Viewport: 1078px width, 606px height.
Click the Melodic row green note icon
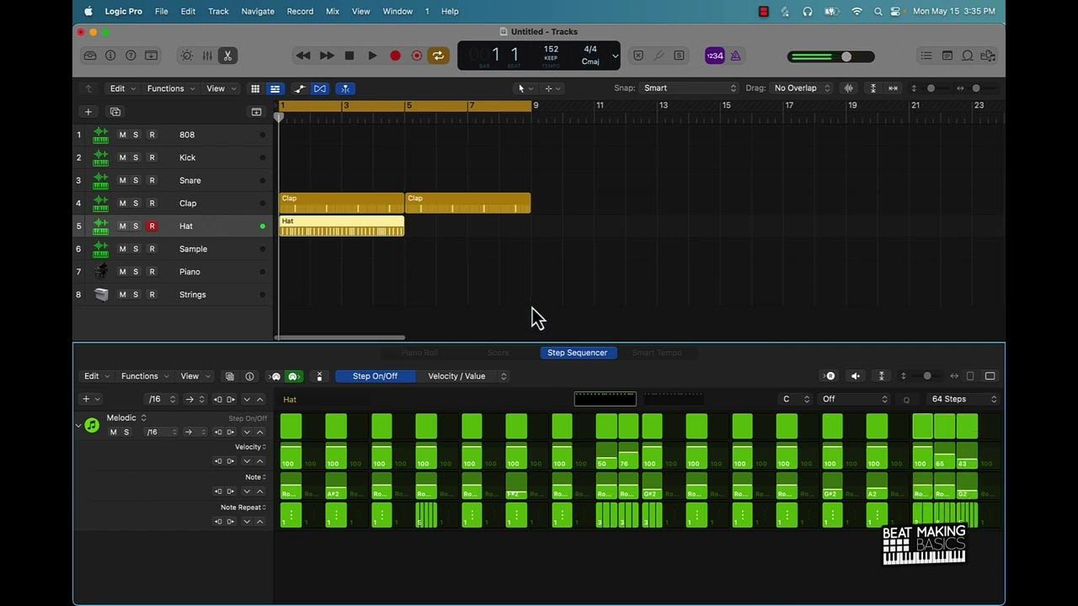tap(92, 425)
